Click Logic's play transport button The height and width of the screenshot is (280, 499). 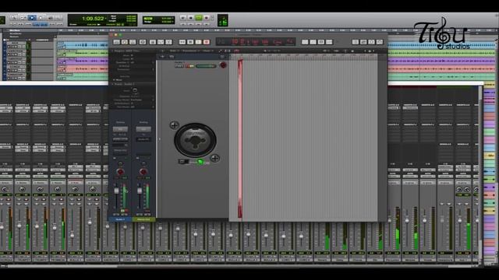(x=198, y=42)
